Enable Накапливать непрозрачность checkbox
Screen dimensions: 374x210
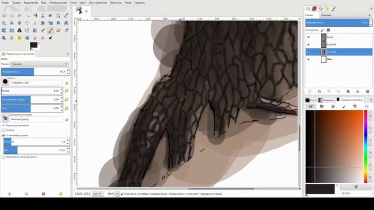point(4,157)
